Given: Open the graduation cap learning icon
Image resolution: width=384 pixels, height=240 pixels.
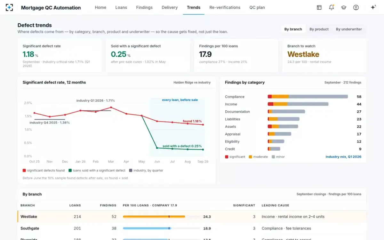Looking at the screenshot, I should pyautogui.click(x=344, y=7).
